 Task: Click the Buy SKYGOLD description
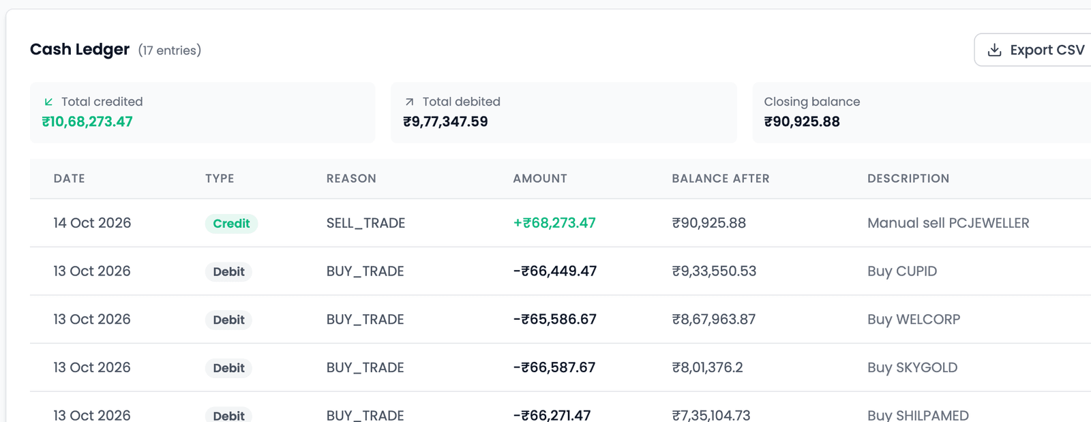[912, 368]
